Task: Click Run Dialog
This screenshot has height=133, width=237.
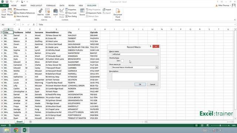Action: [71, 16]
